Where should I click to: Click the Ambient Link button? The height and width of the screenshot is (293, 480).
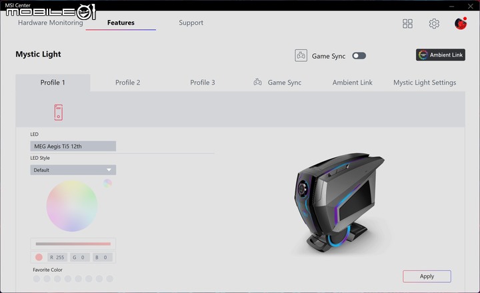[x=441, y=55]
